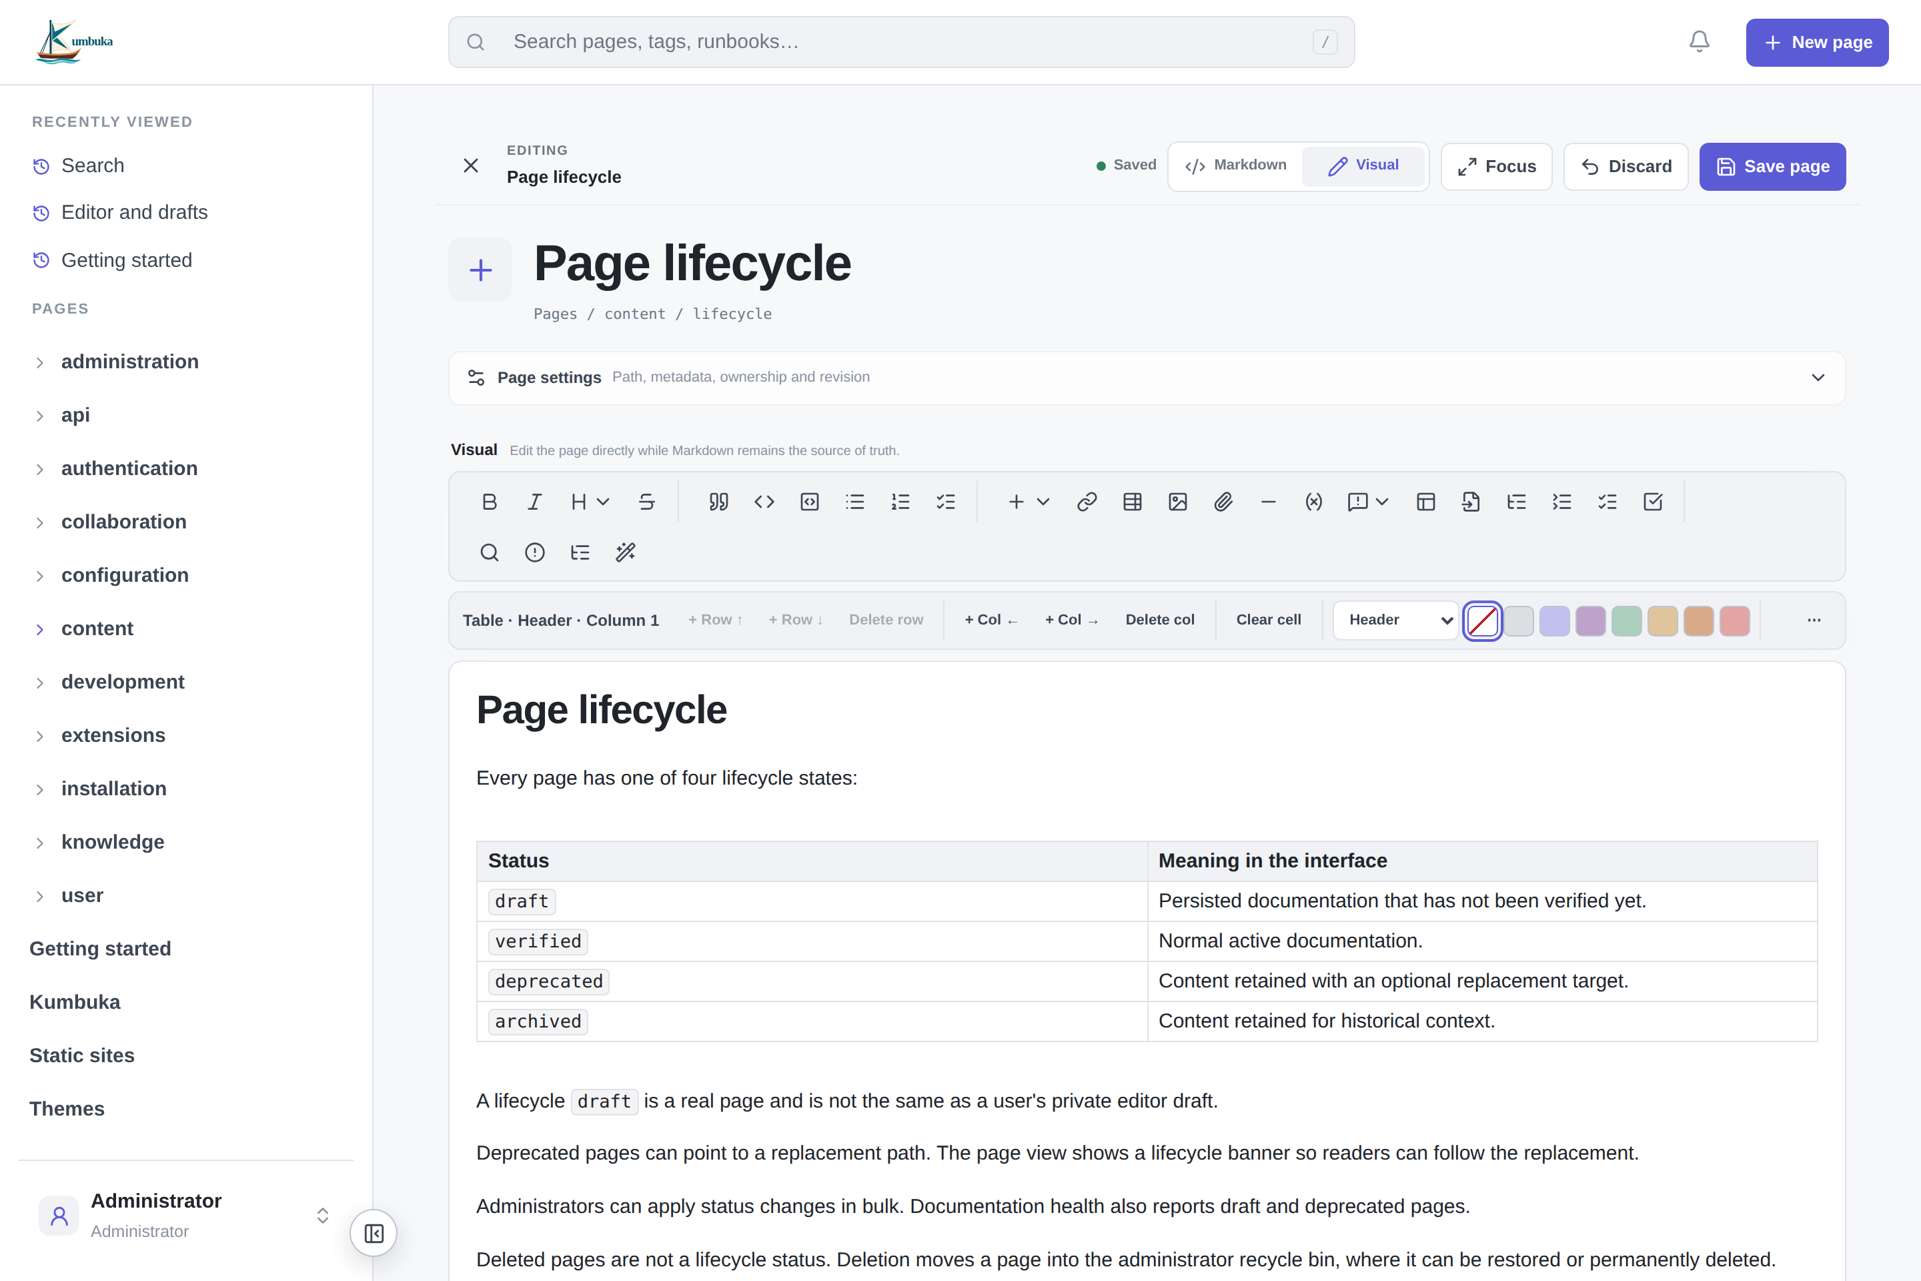This screenshot has height=1281, width=1921.
Task: Click the search pages input field
Action: pos(902,41)
